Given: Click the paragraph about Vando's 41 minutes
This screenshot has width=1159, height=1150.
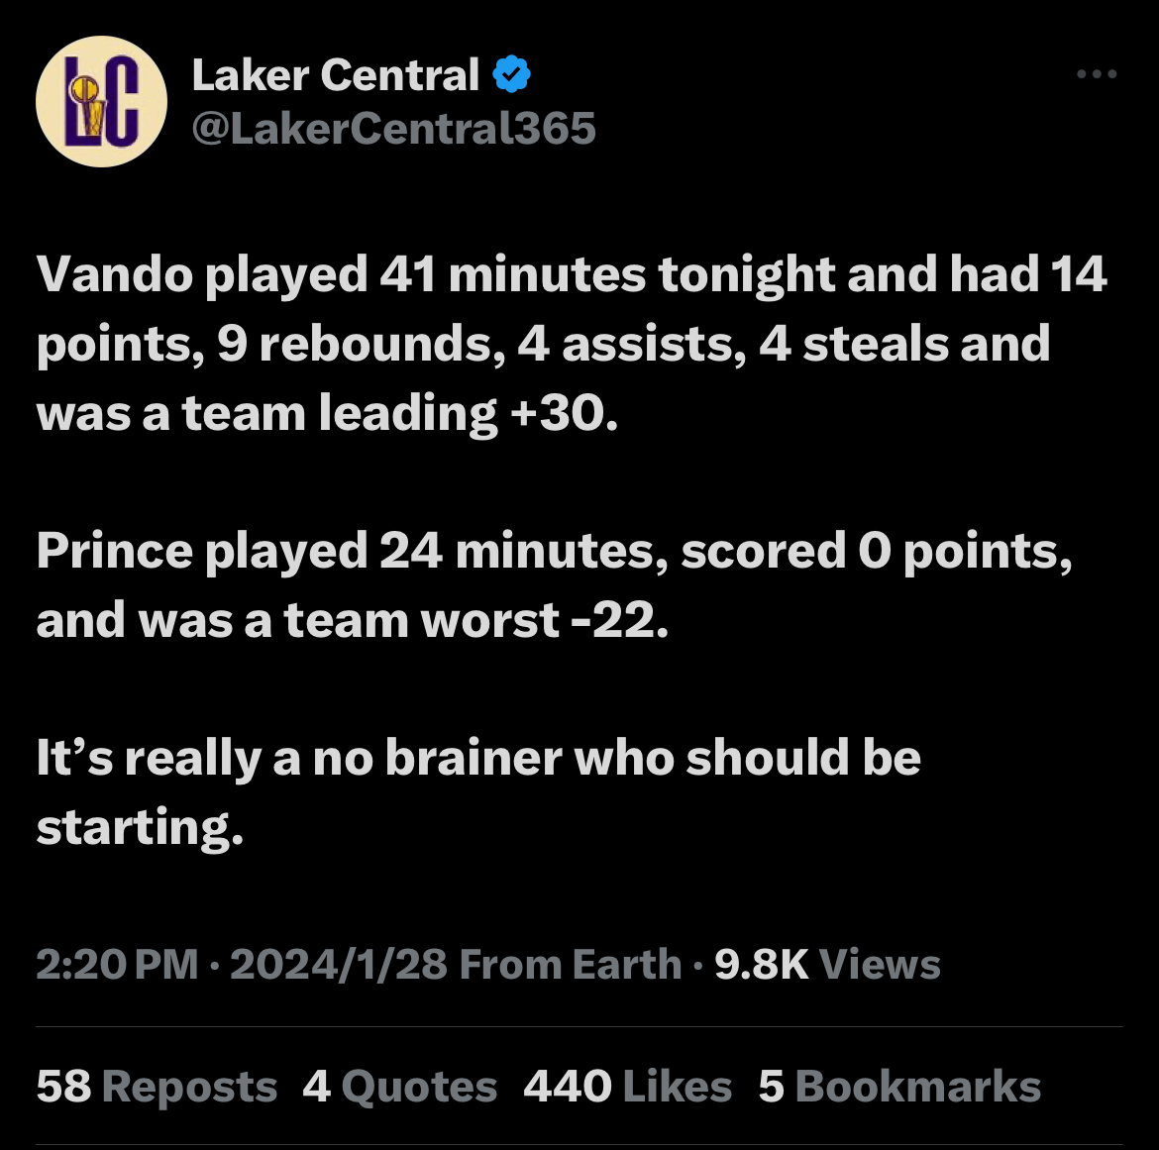Looking at the screenshot, I should coord(572,344).
